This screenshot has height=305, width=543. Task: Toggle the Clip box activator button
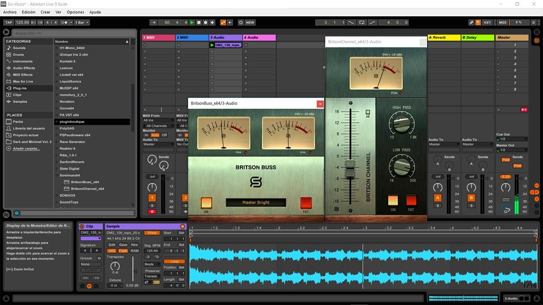click(82, 226)
